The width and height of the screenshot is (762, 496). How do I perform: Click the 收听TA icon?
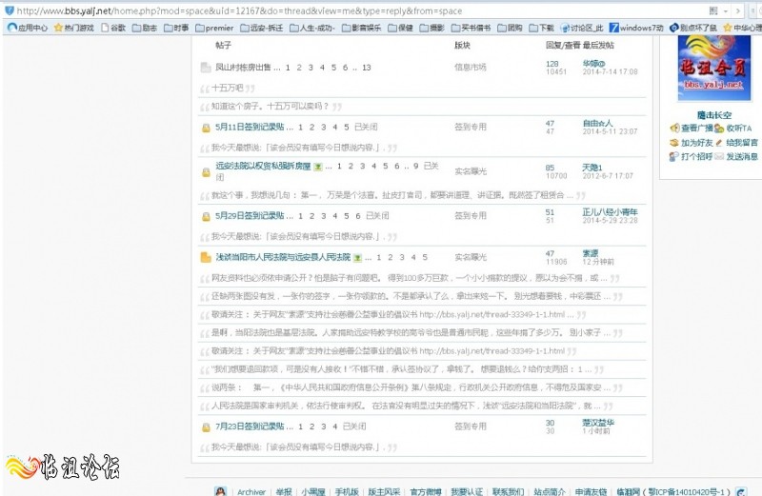point(719,129)
